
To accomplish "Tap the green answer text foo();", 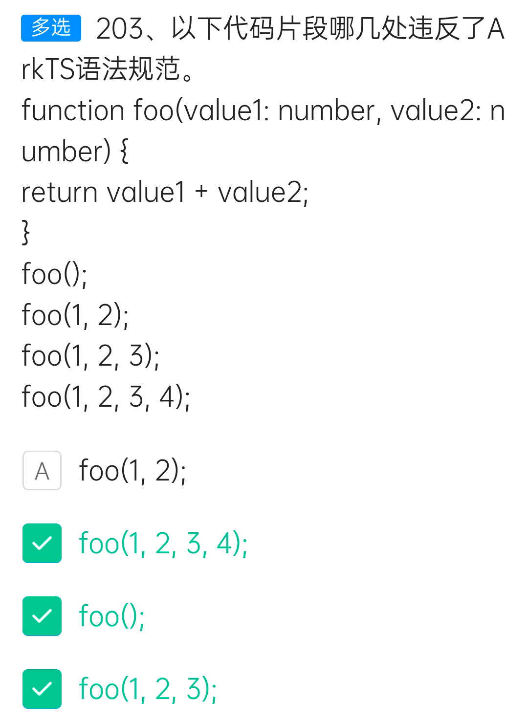I will point(111,616).
